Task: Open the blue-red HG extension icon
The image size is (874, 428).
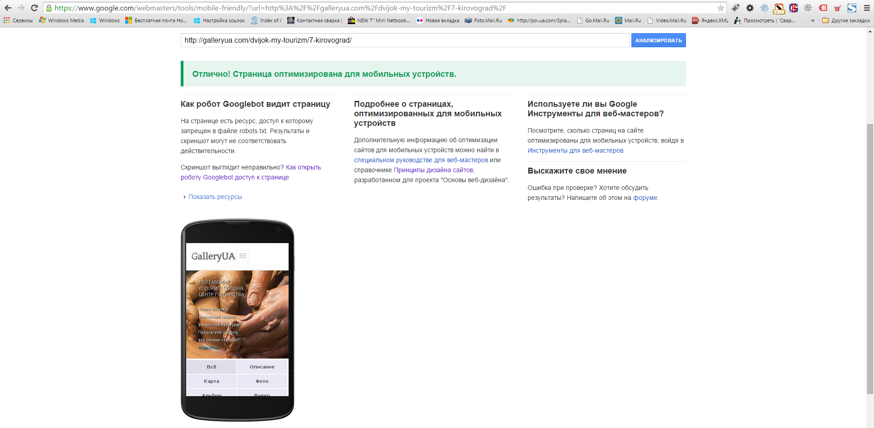Action: point(793,8)
